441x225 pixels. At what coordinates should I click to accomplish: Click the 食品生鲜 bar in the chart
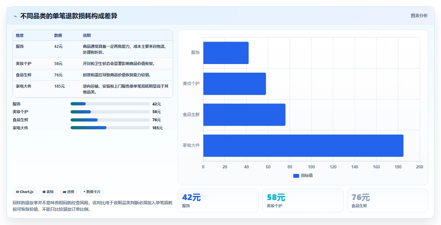244,115
